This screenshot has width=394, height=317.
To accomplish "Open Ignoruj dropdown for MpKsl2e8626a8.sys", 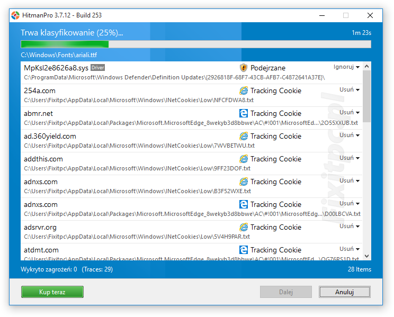I will 346,67.
